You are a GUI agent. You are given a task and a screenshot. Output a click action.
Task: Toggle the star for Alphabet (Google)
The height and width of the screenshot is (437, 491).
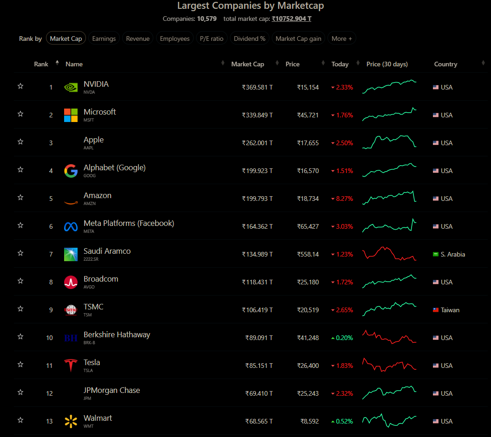20,169
